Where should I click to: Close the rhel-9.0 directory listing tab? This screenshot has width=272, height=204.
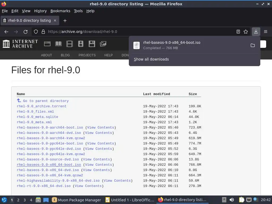pos(55,20)
